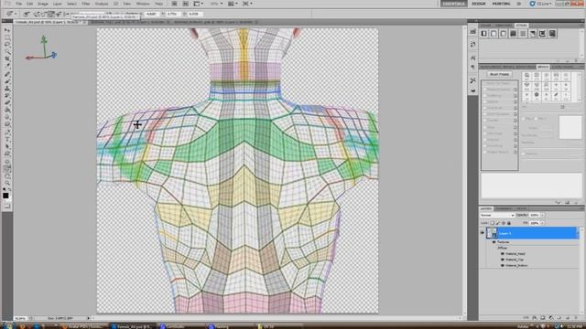Open the Filter menu
The height and width of the screenshot is (329, 586).
point(85,4)
